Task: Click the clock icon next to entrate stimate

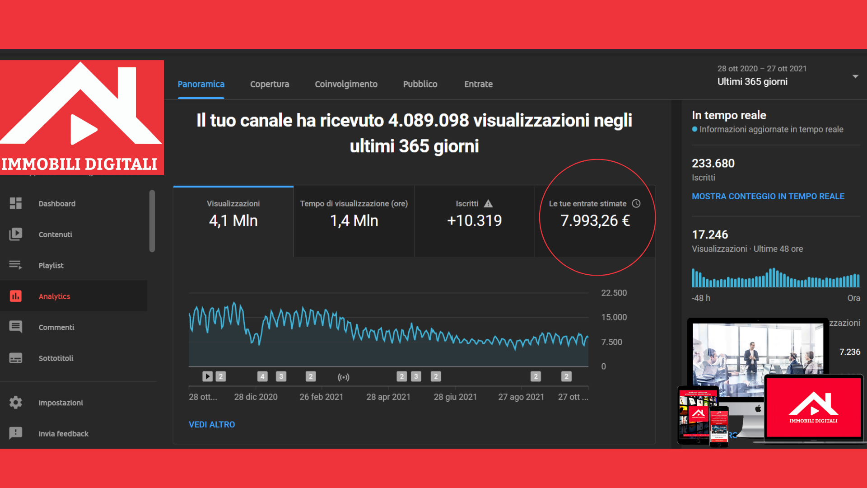Action: 637,203
